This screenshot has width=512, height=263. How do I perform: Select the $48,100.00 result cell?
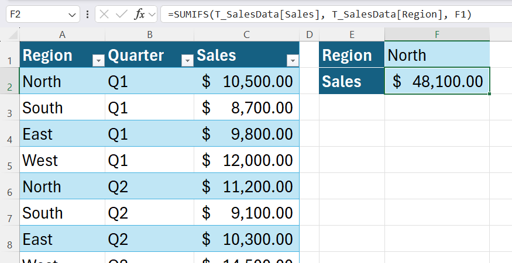(x=437, y=81)
